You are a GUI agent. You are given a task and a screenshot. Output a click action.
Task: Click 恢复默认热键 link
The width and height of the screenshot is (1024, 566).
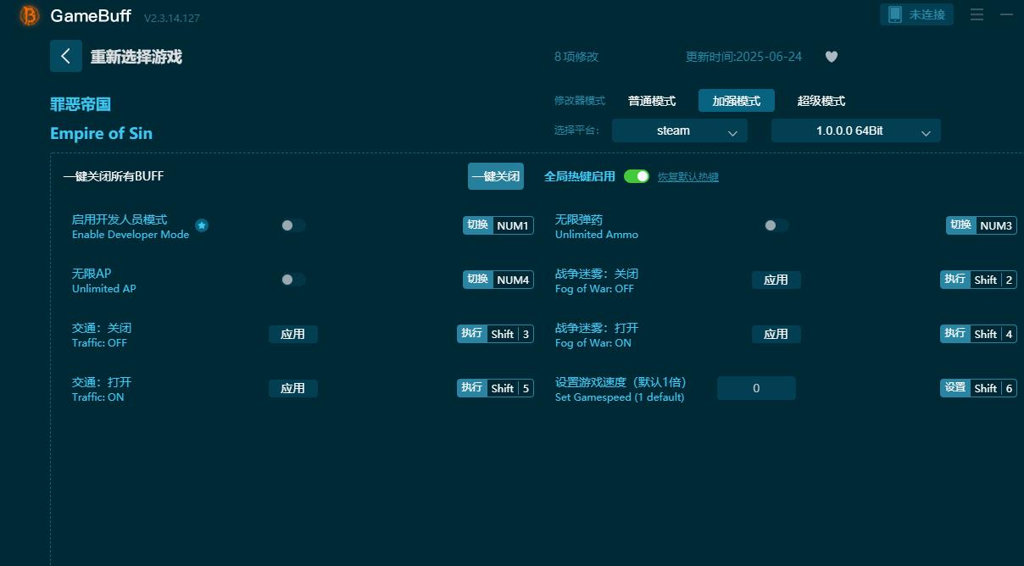coord(687,176)
